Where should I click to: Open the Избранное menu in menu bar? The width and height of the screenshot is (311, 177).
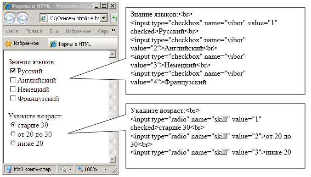[78, 31]
